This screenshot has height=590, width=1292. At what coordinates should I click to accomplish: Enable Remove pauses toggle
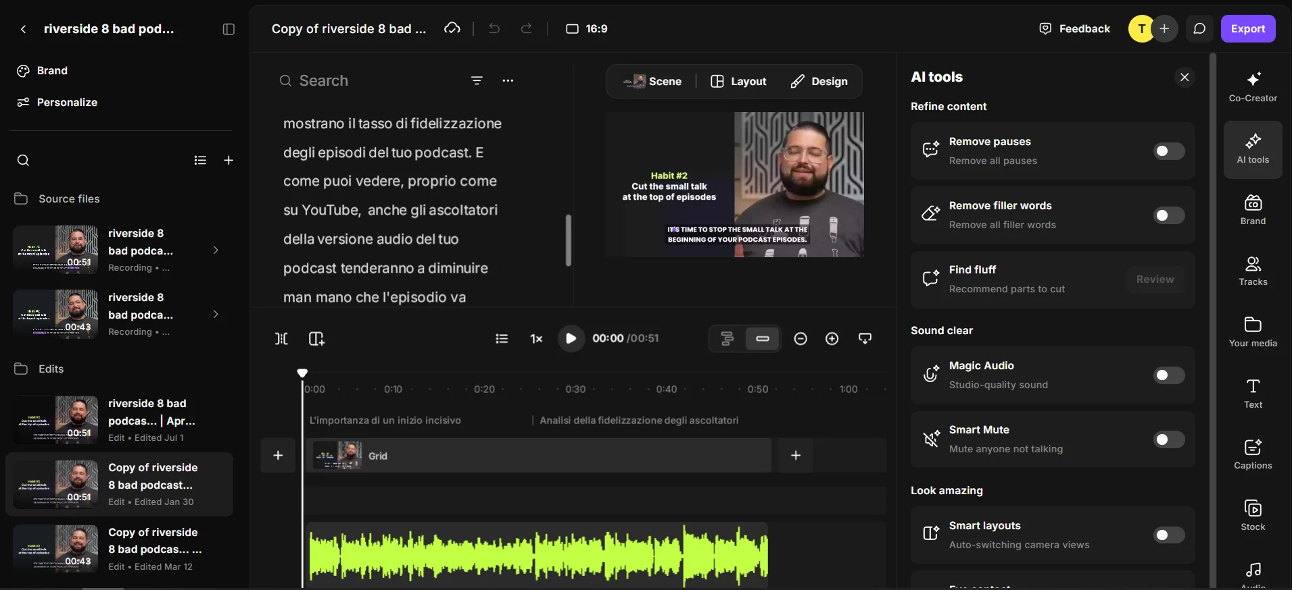click(1168, 151)
